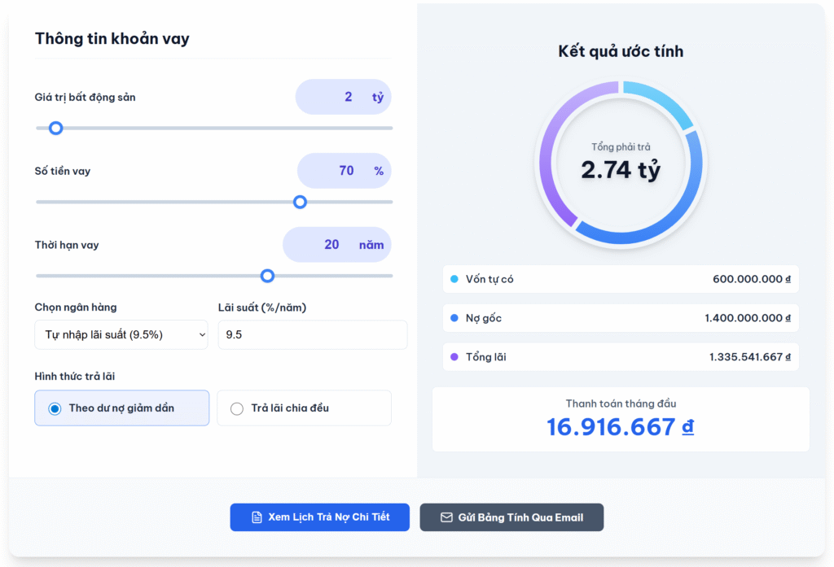Click the blue dot beside Nợ gốc
The height and width of the screenshot is (567, 834).
pos(454,318)
